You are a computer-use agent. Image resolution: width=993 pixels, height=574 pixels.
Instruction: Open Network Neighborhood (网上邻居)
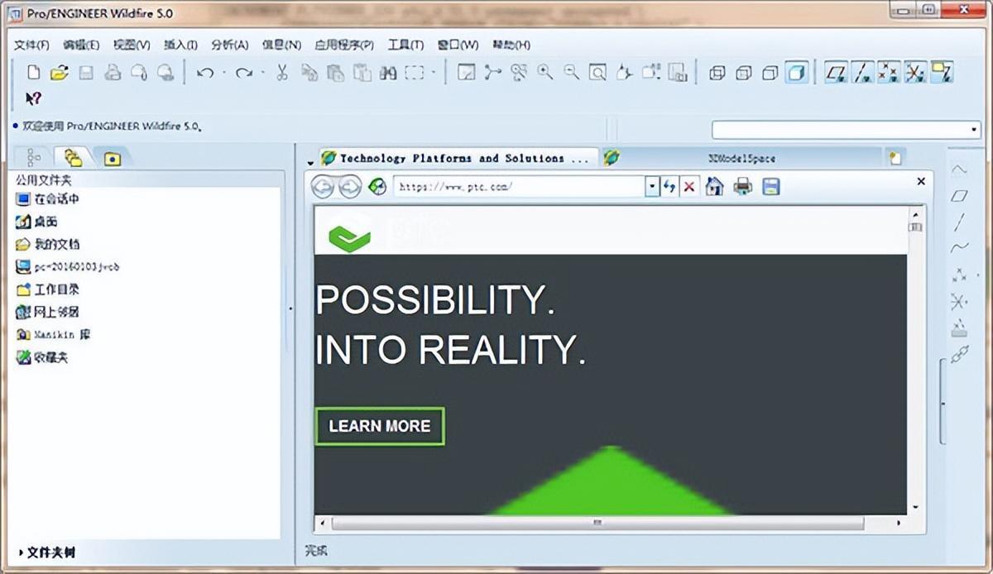(x=48, y=312)
